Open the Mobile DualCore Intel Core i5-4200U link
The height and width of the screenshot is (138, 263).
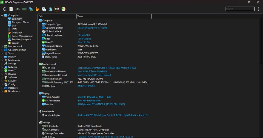(x=107, y=68)
